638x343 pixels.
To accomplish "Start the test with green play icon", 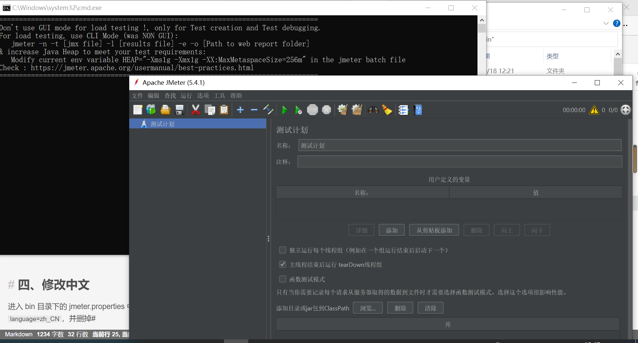I will tap(284, 110).
